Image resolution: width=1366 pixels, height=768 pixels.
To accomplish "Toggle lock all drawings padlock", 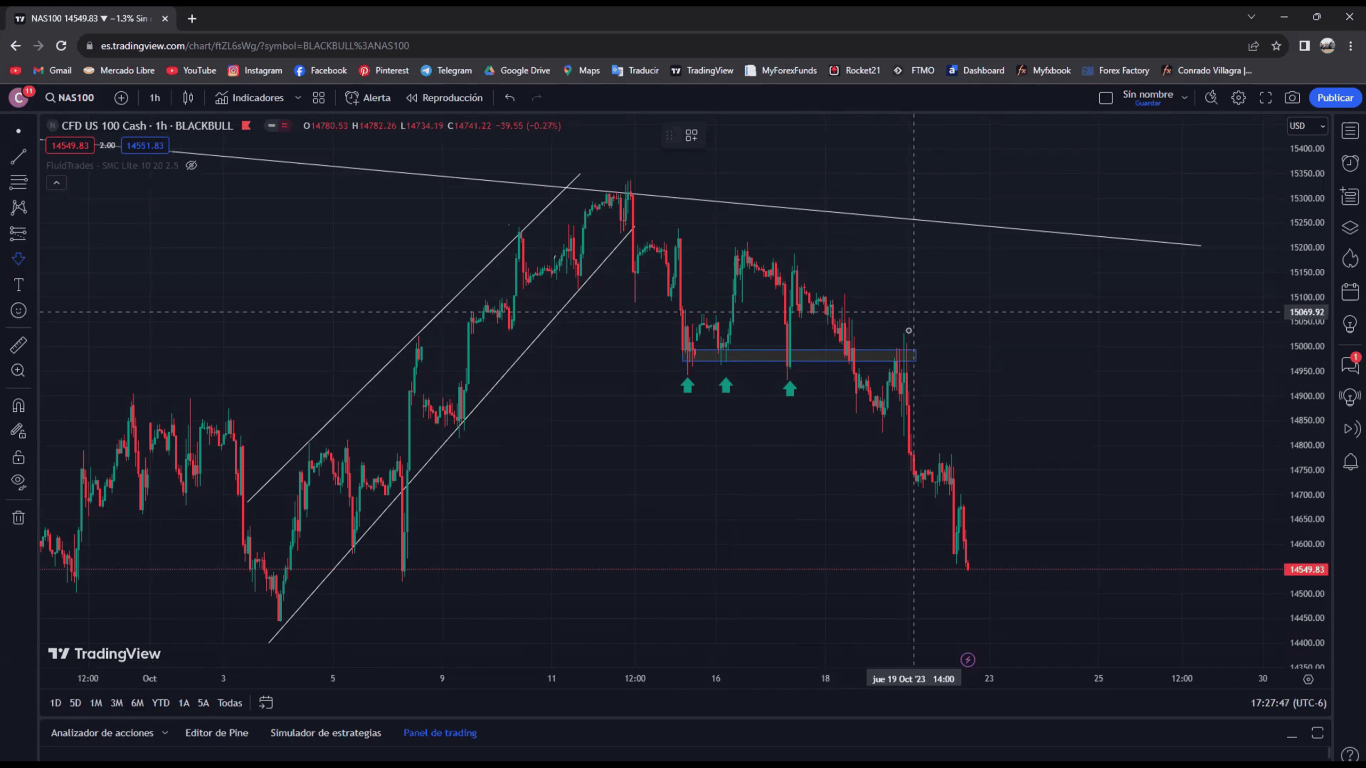I will coord(18,457).
